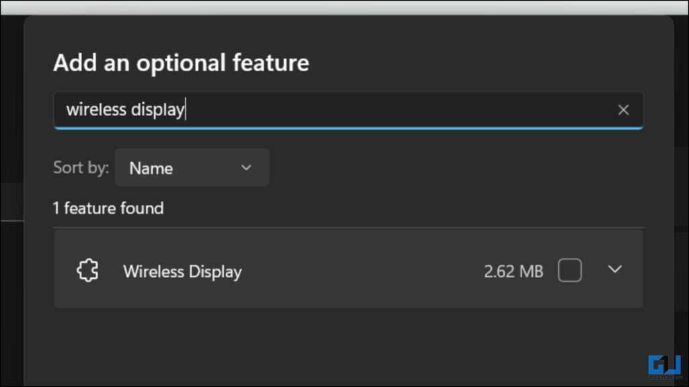Select the Wireless Display feature name
Screen dimensions: 689x387
(182, 271)
